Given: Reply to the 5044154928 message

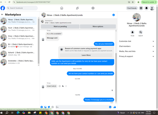Looking at the screenshot, I should [x=63, y=86].
